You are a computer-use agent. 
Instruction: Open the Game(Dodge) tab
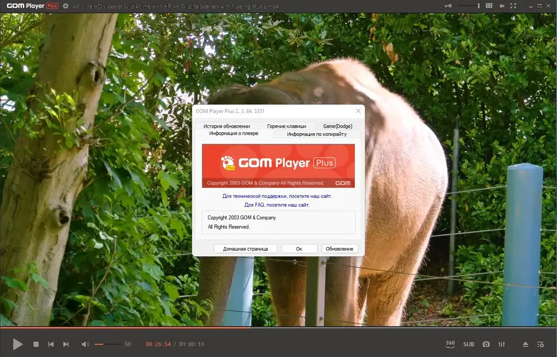(x=338, y=126)
